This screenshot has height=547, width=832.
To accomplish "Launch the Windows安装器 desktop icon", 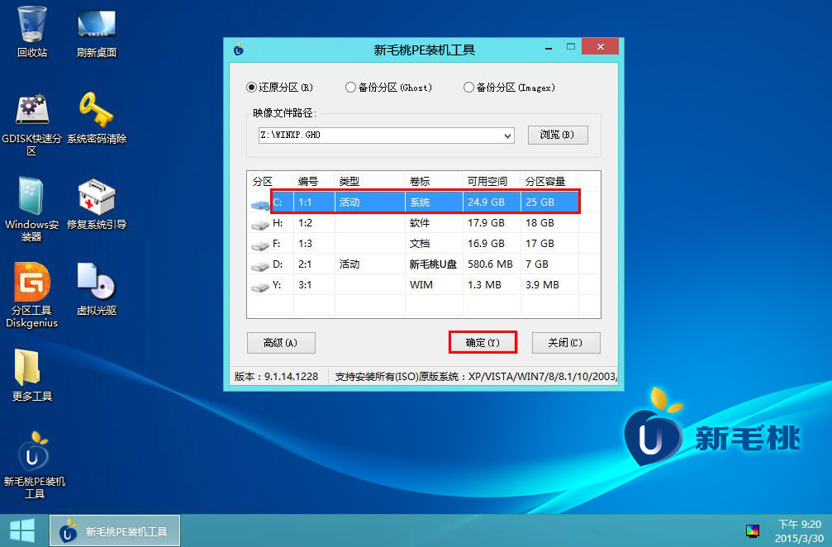I will [x=31, y=198].
